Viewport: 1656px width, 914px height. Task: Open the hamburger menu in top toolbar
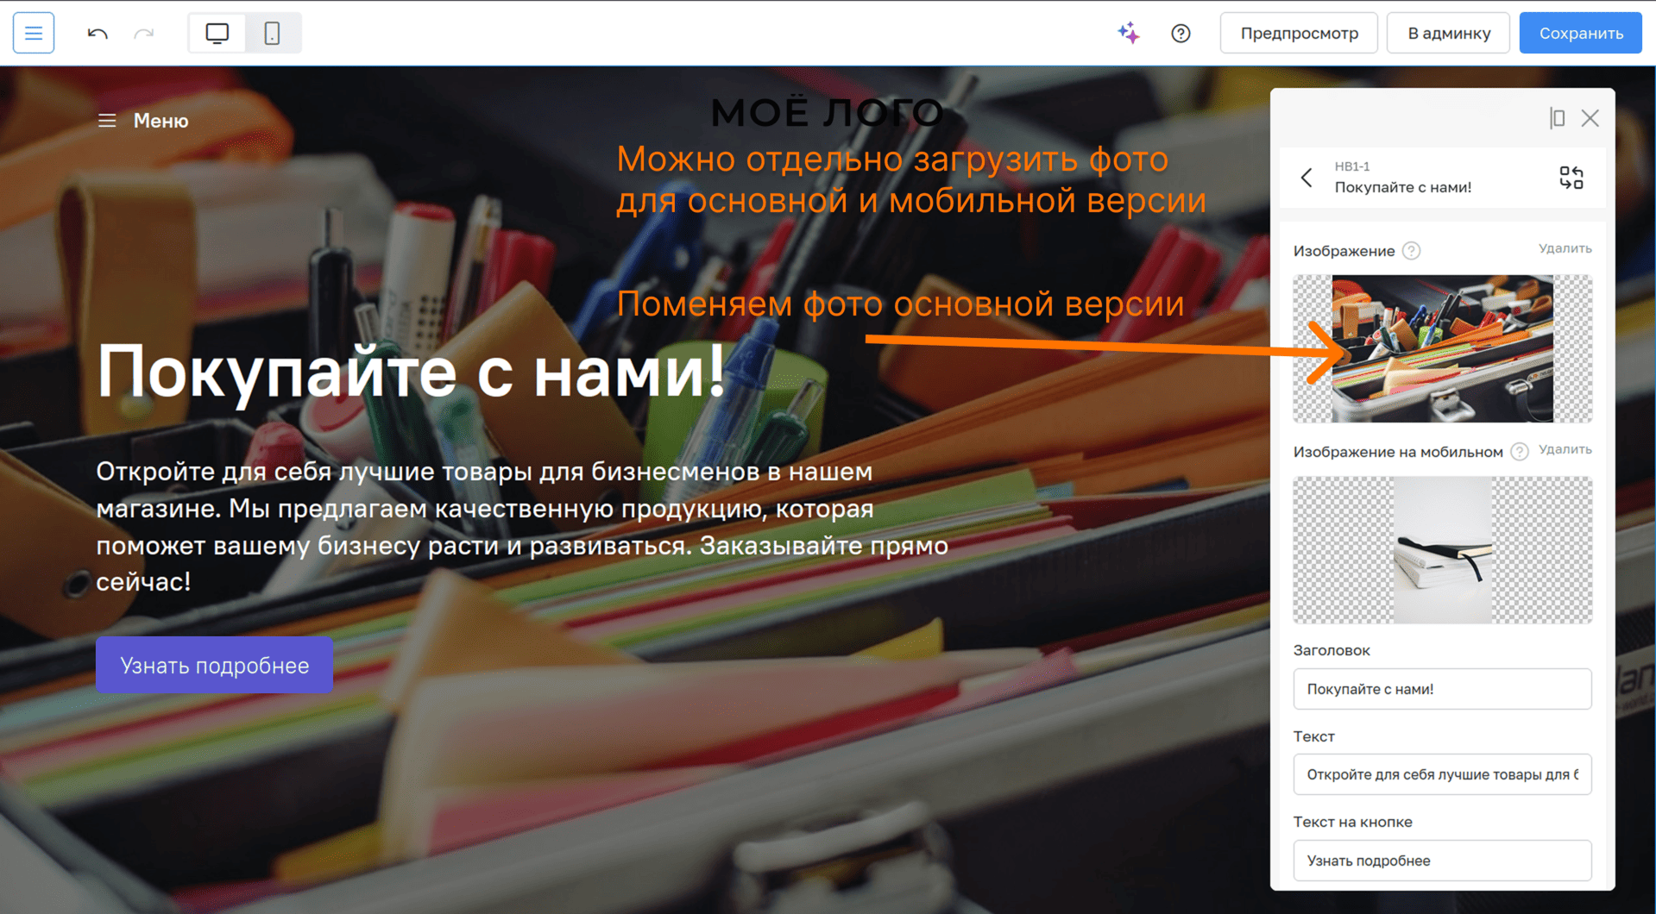(x=34, y=33)
